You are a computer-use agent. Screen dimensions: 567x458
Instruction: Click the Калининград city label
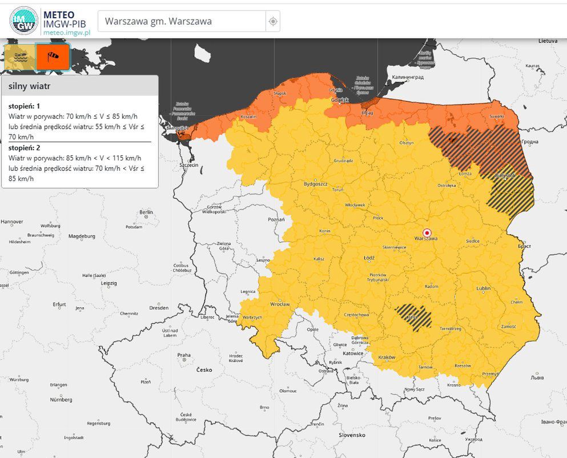pos(408,77)
